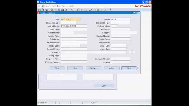This screenshot has width=189, height=106.
Task: Click the Description field
Action: coord(74,29)
